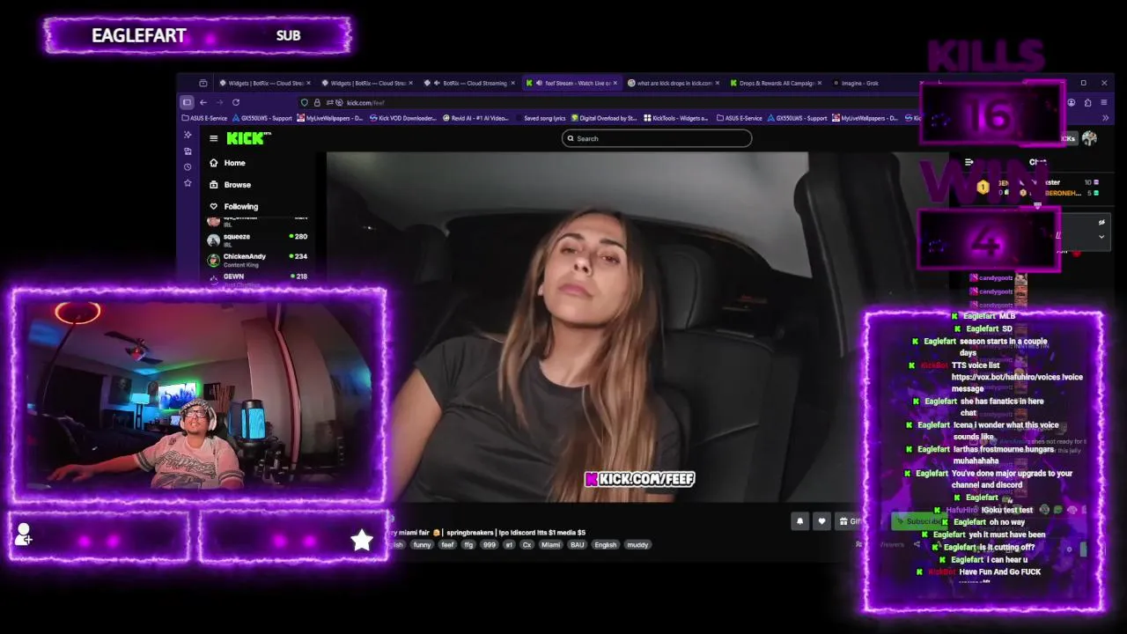Screen dimensions: 1127x634
Task: Click the Following heart icon
Action: pos(213,206)
